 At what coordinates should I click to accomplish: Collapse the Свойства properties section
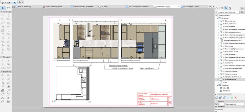tap(216, 101)
